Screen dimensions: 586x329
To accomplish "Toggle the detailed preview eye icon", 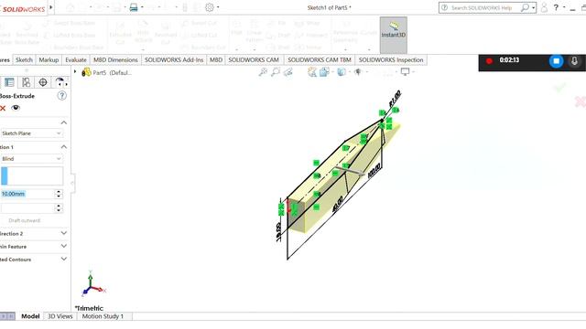I will [16, 108].
